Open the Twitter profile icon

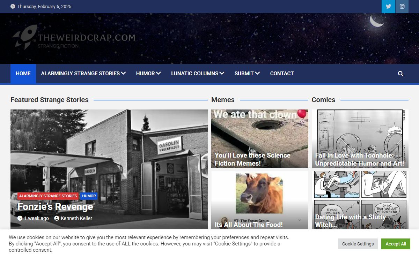[388, 7]
